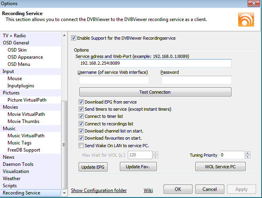The width and height of the screenshot is (262, 198).
Task: Select Recording Service in sidebar
Action: (31, 193)
